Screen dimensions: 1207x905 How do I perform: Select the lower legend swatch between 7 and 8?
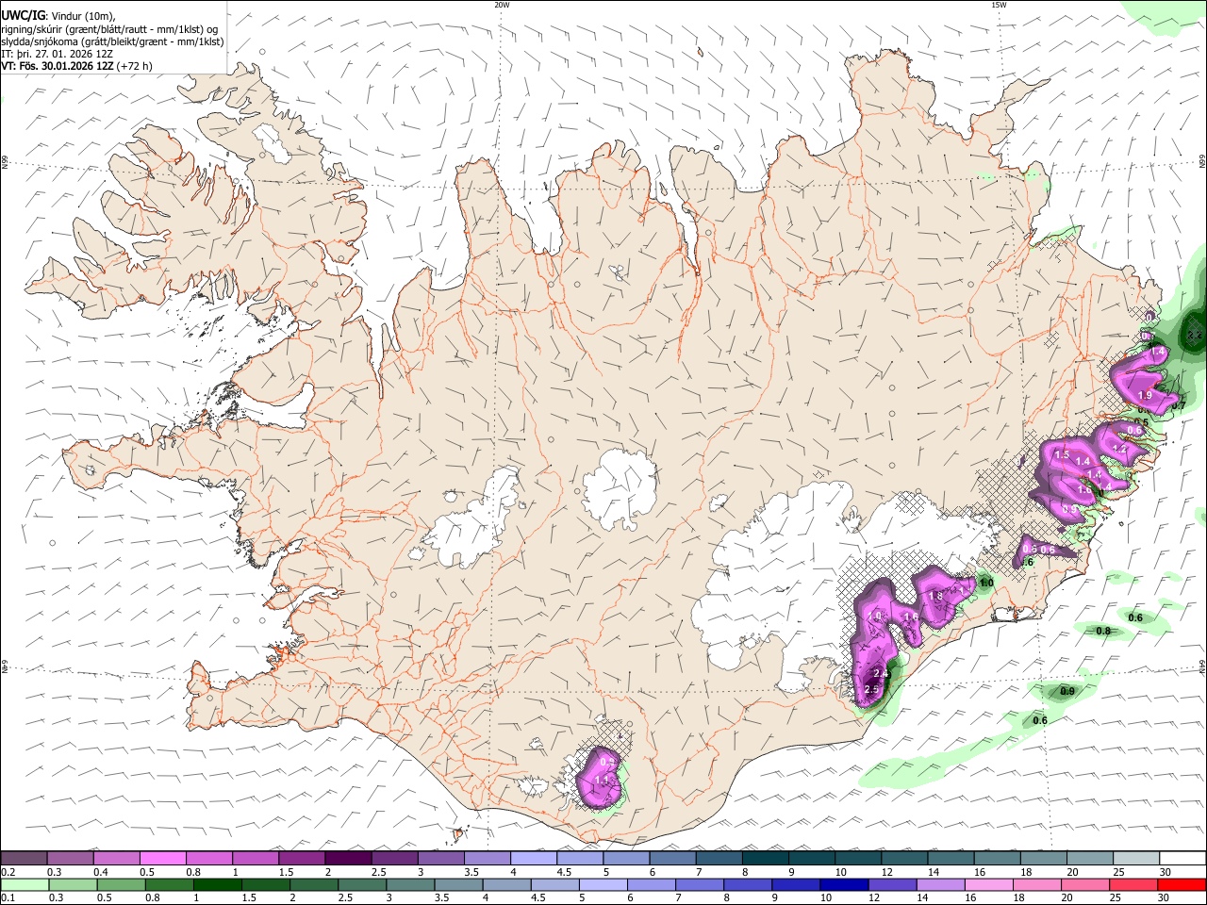699,884
